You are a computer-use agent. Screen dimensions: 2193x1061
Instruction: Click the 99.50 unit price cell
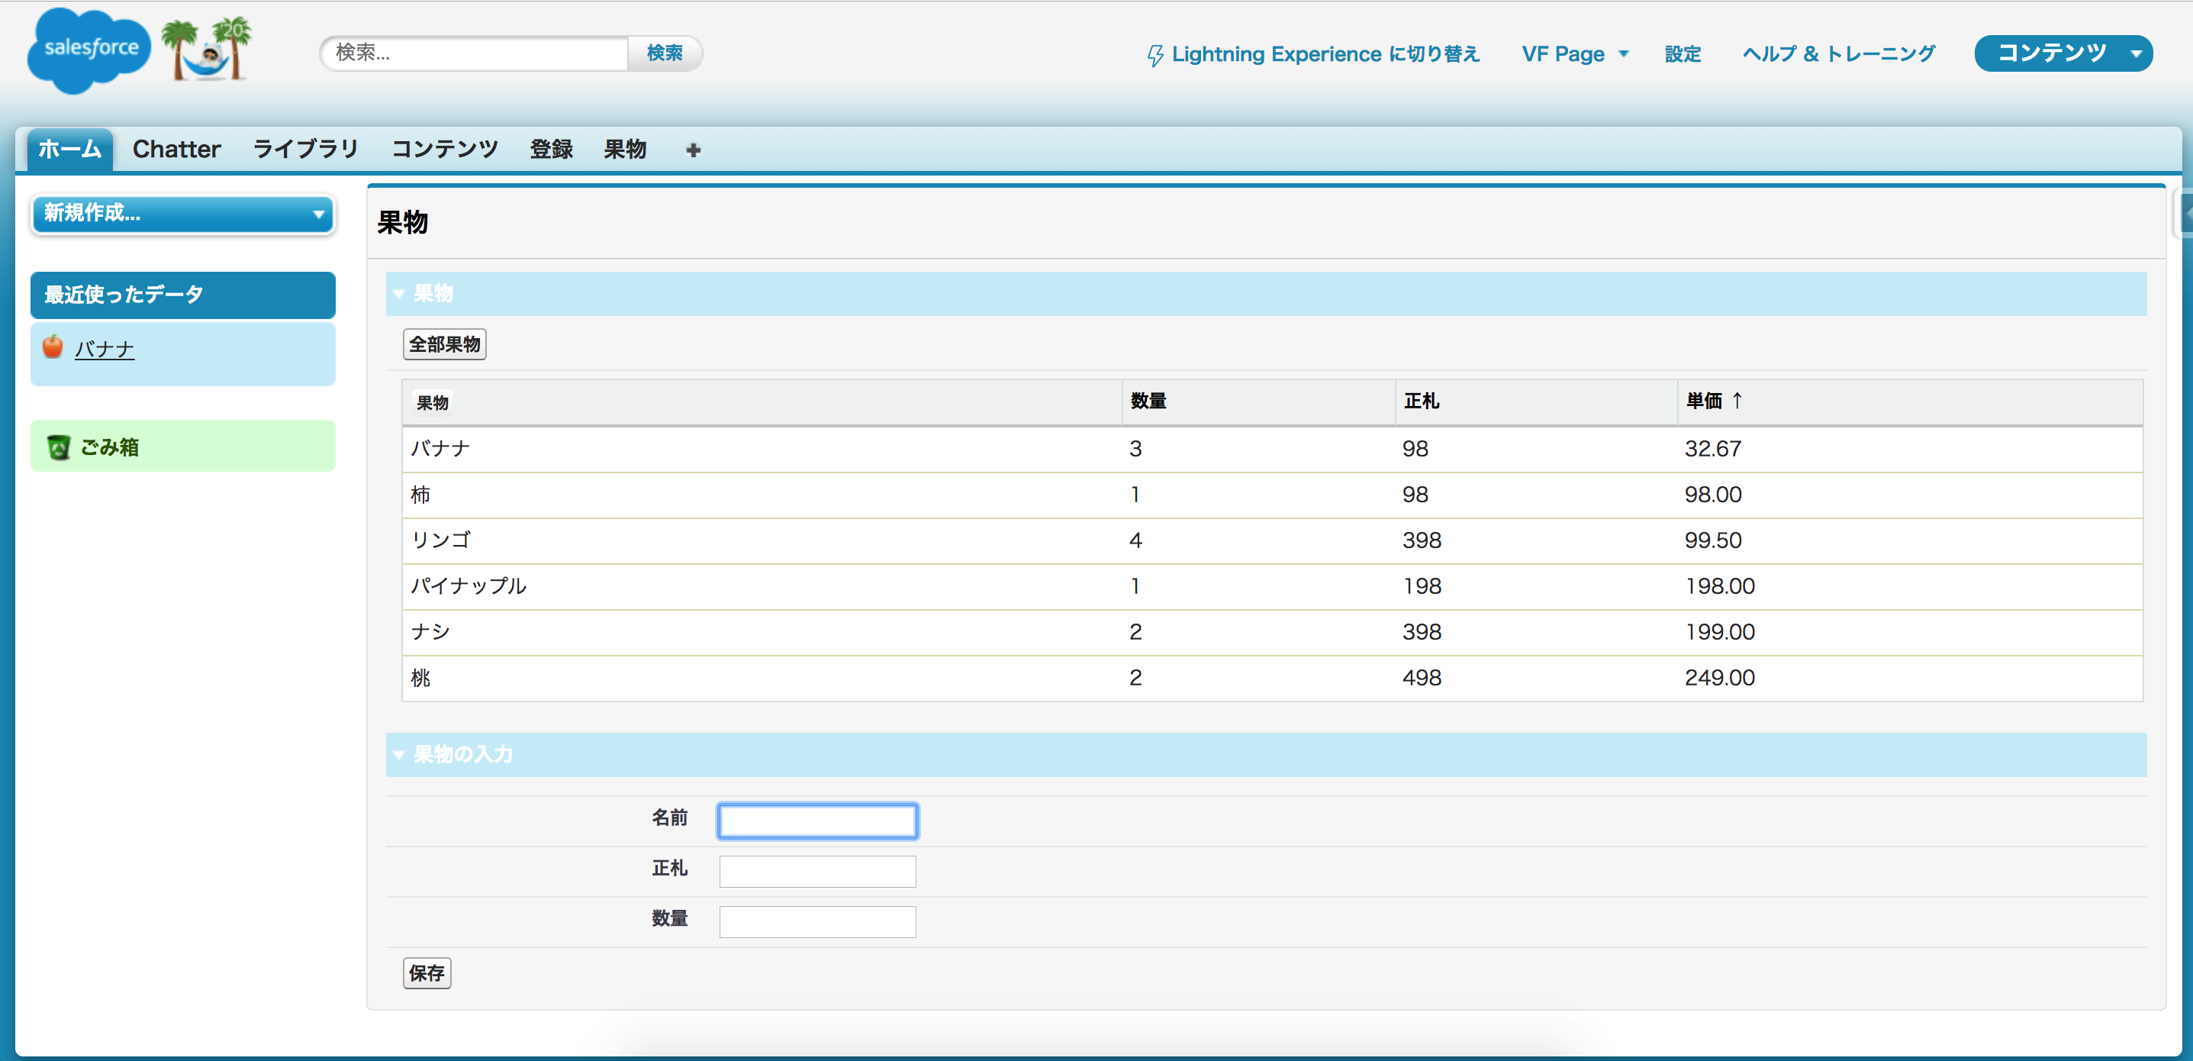coord(1713,540)
